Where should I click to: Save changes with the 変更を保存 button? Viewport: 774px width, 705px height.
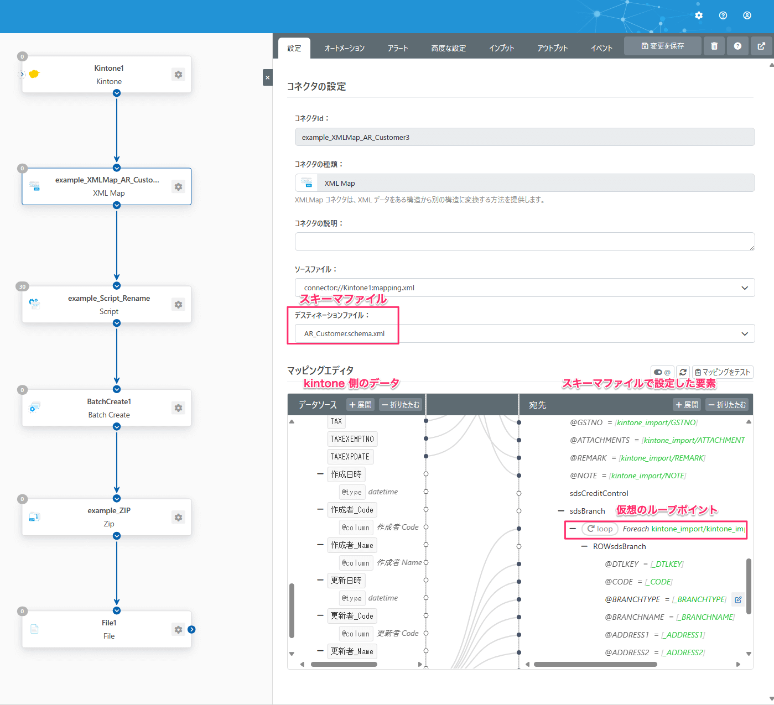tap(663, 46)
